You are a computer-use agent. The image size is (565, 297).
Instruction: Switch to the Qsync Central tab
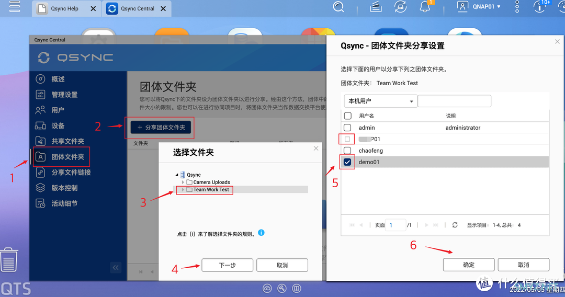click(x=137, y=9)
